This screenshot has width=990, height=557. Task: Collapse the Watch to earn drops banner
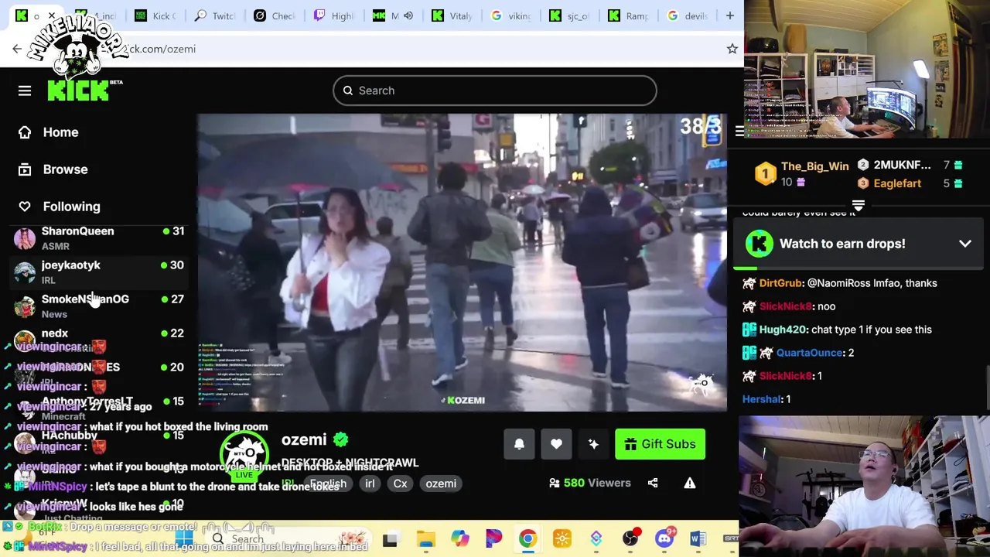tap(965, 244)
